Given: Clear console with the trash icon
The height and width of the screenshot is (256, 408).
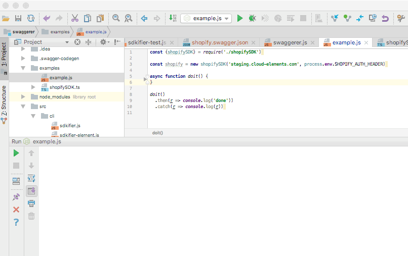Looking at the screenshot, I should coord(31,216).
